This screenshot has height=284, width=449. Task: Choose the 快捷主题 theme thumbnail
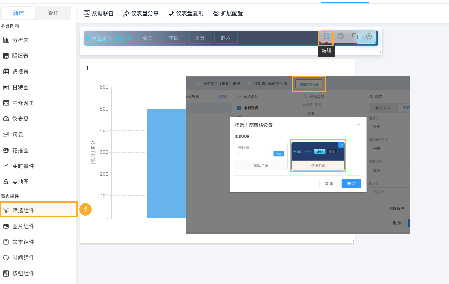point(318,156)
